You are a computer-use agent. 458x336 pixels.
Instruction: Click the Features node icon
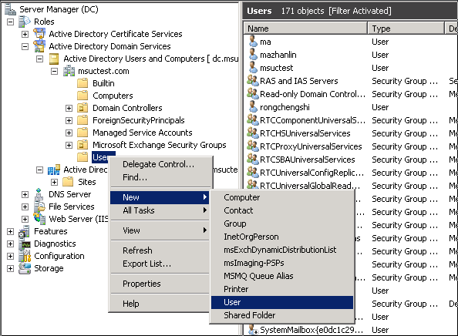pyautogui.click(x=24, y=231)
